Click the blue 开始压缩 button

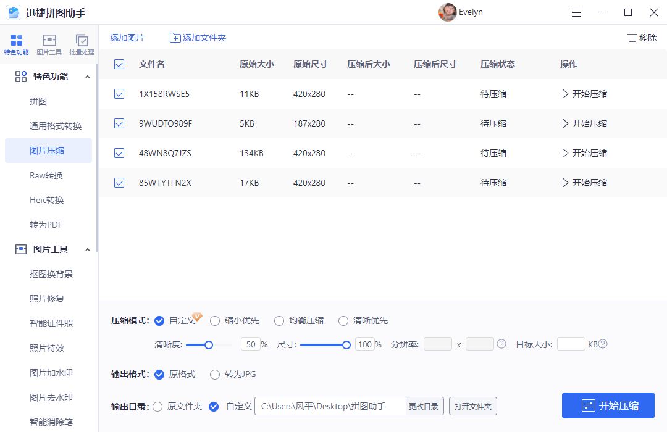[608, 405]
